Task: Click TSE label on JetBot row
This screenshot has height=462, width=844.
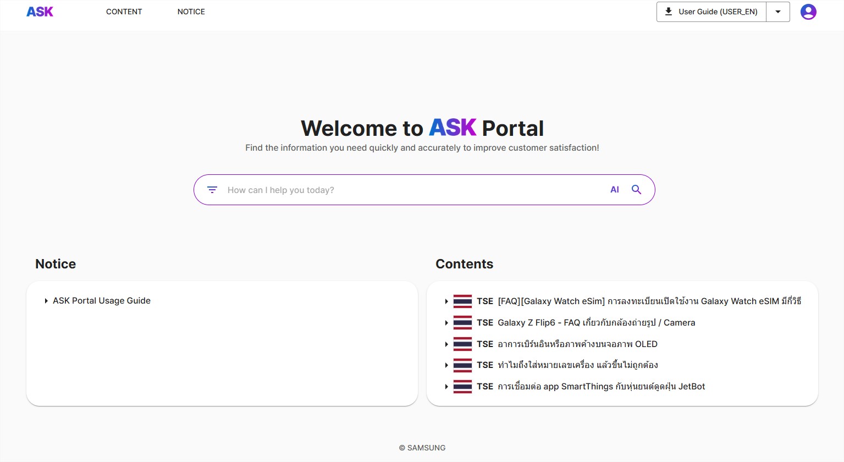Action: 485,387
